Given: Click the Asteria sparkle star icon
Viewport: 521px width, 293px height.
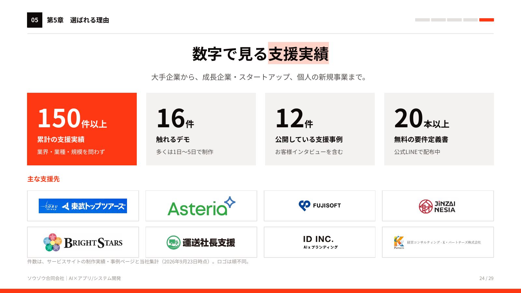Looking at the screenshot, I should pyautogui.click(x=230, y=202).
